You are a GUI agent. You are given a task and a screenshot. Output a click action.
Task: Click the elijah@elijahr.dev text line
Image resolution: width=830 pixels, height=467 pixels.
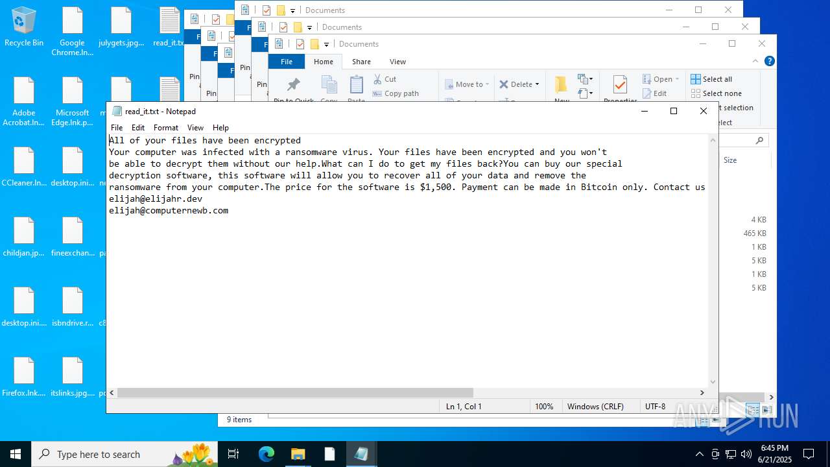point(156,198)
